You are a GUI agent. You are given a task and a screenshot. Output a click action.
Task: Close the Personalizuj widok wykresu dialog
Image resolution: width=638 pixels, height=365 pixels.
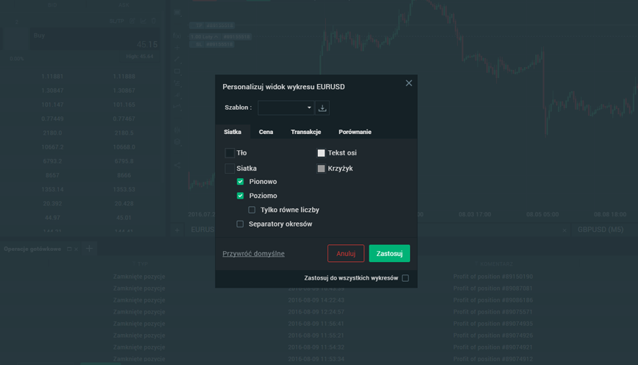(409, 83)
